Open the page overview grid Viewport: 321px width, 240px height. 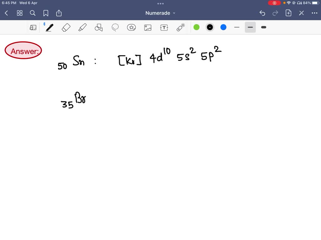click(19, 13)
